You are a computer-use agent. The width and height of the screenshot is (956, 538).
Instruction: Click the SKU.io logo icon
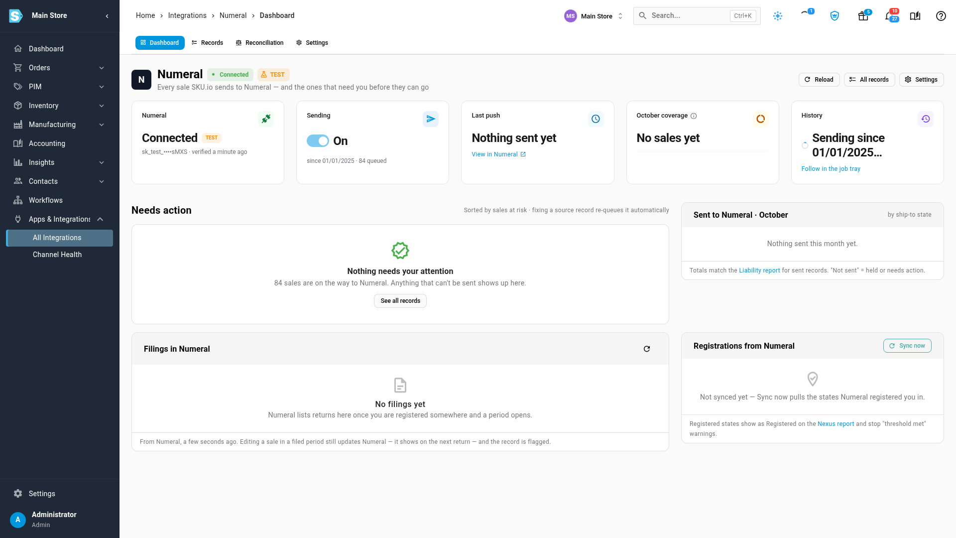click(x=16, y=16)
